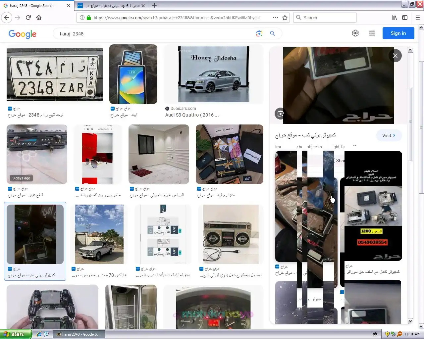Image resolution: width=424 pixels, height=339 pixels.
Task: Open the Google apps grid
Action: (x=372, y=33)
